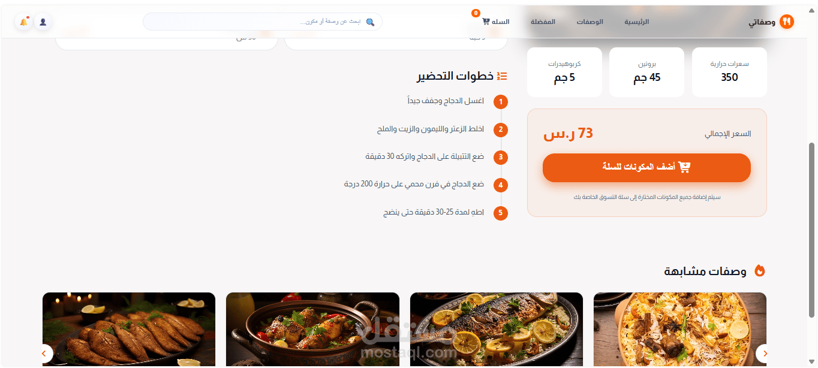Open the الوصفات menu item

[x=590, y=22]
